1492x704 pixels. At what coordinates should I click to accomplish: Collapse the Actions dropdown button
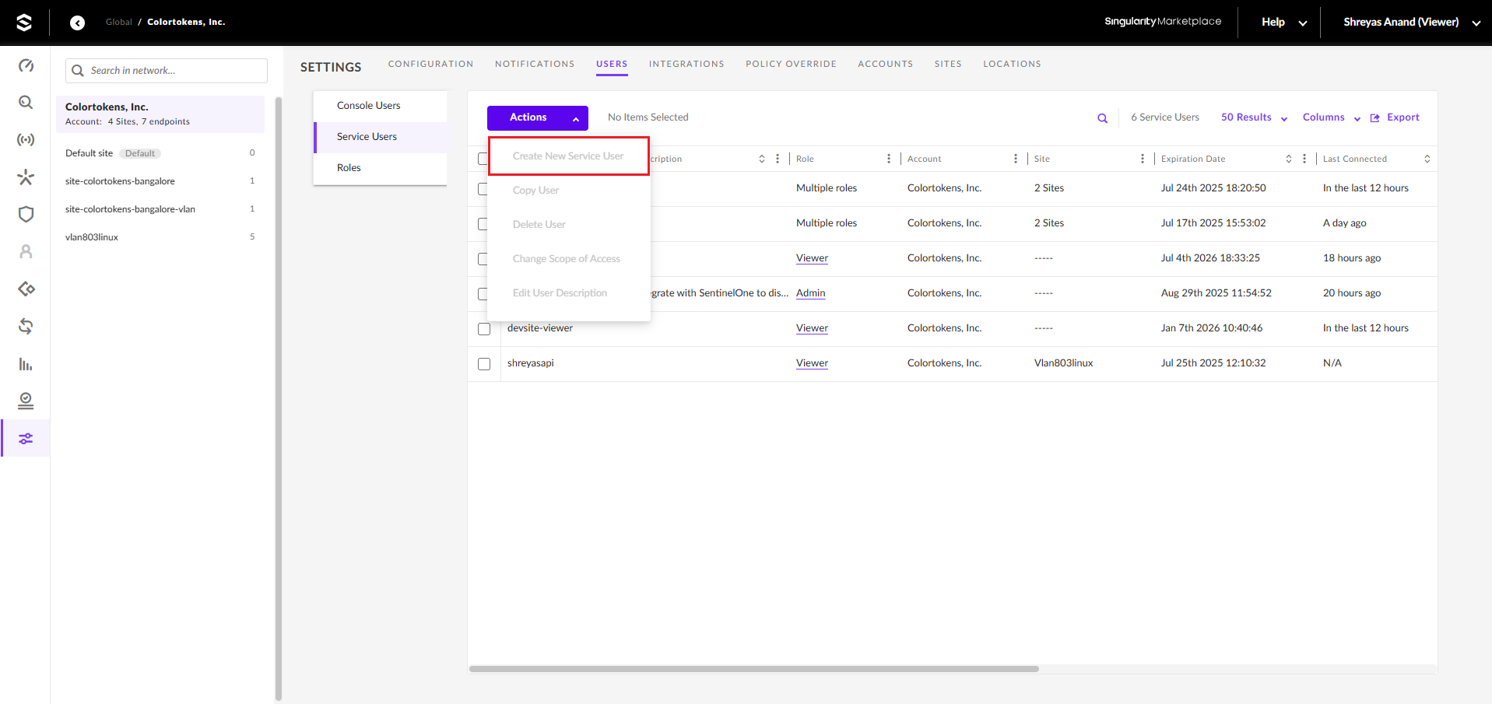537,117
